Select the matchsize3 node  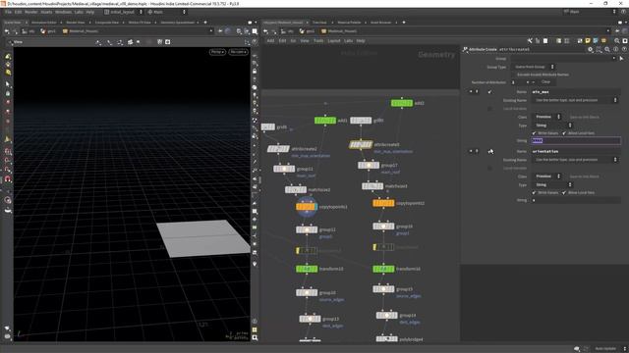(x=372, y=186)
